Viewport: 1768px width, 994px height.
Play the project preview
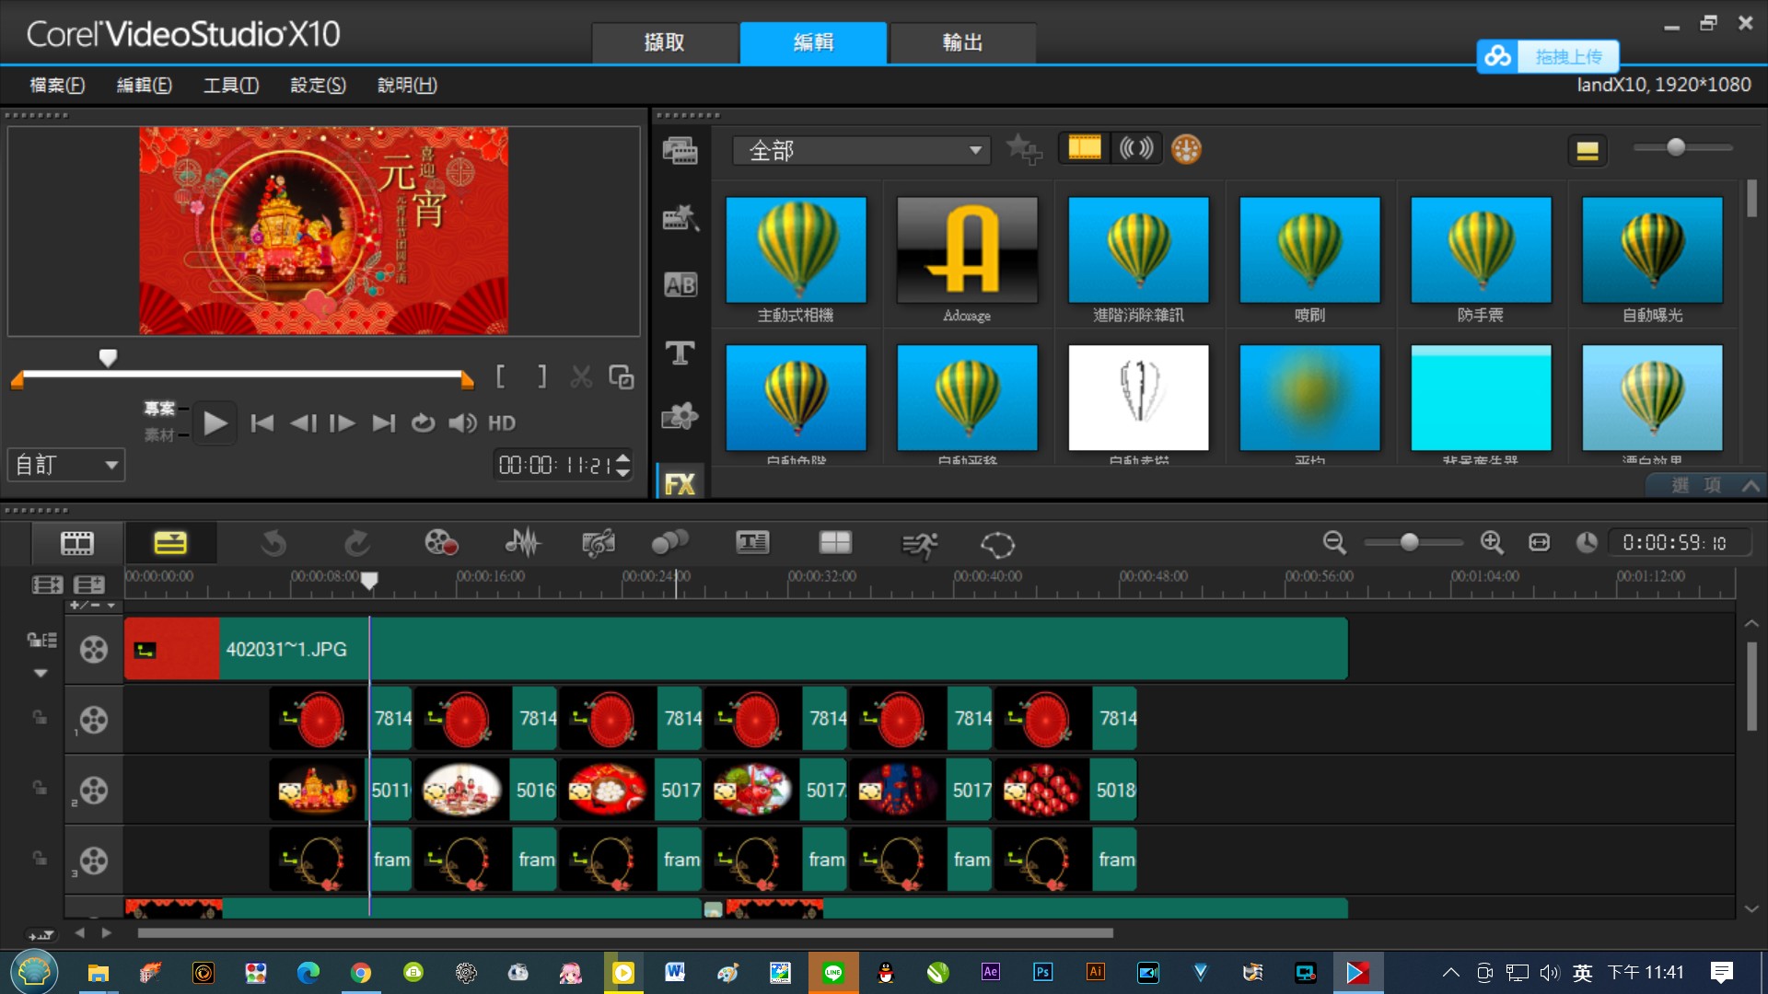click(215, 423)
